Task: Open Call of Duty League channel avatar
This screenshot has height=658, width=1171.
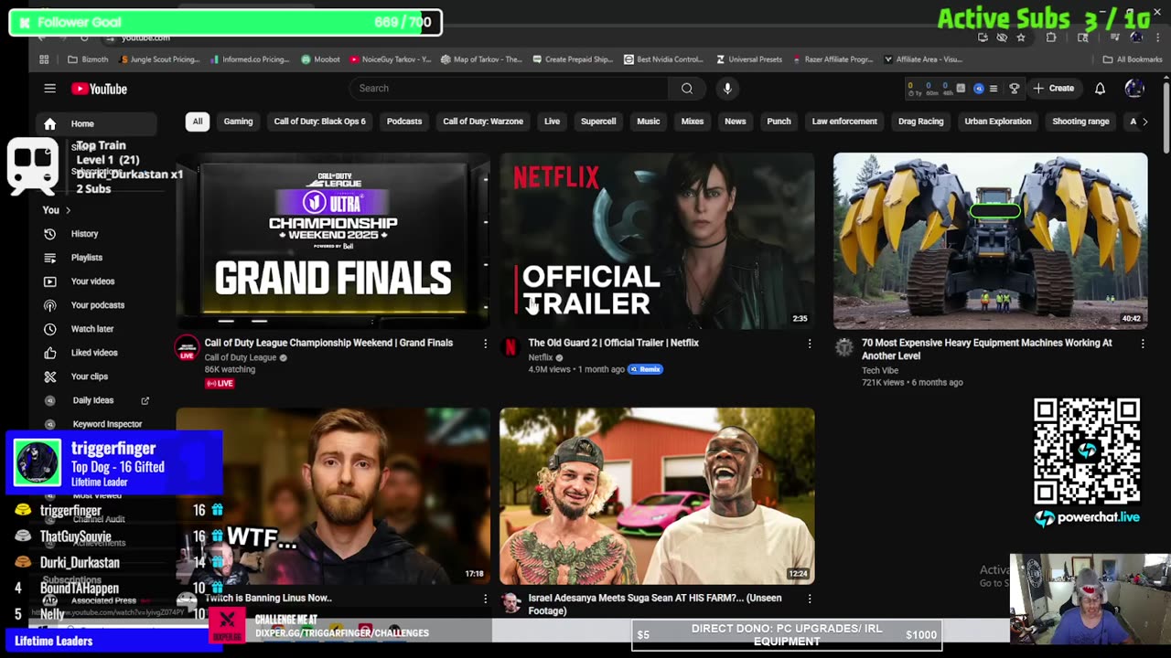Action: tap(187, 347)
